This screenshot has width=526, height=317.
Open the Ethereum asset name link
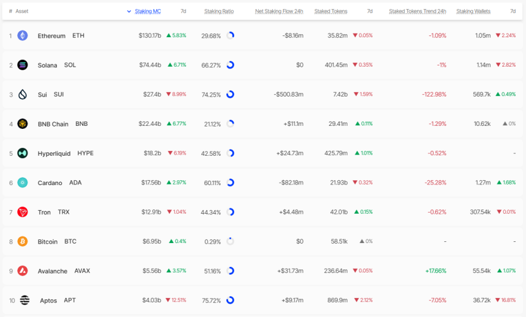point(51,36)
